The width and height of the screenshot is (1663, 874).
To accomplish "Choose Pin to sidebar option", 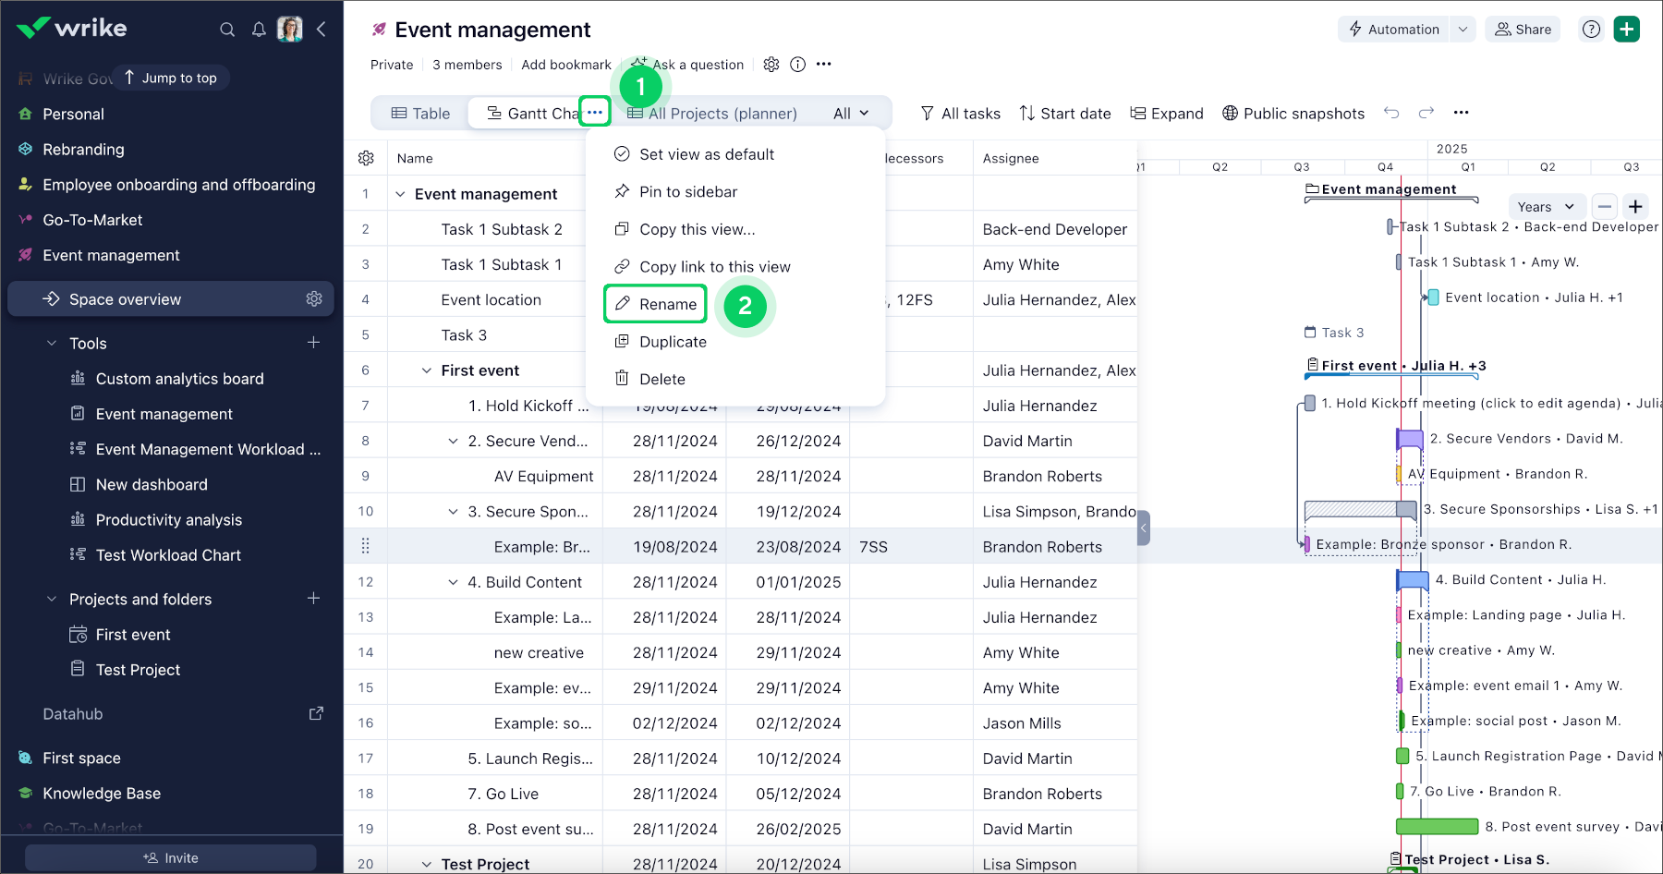I will click(687, 192).
